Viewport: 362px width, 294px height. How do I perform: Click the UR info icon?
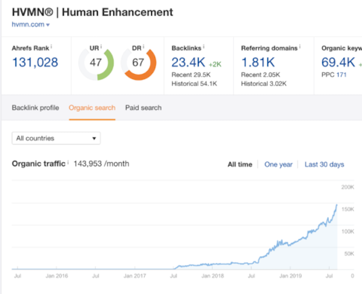[101, 46]
